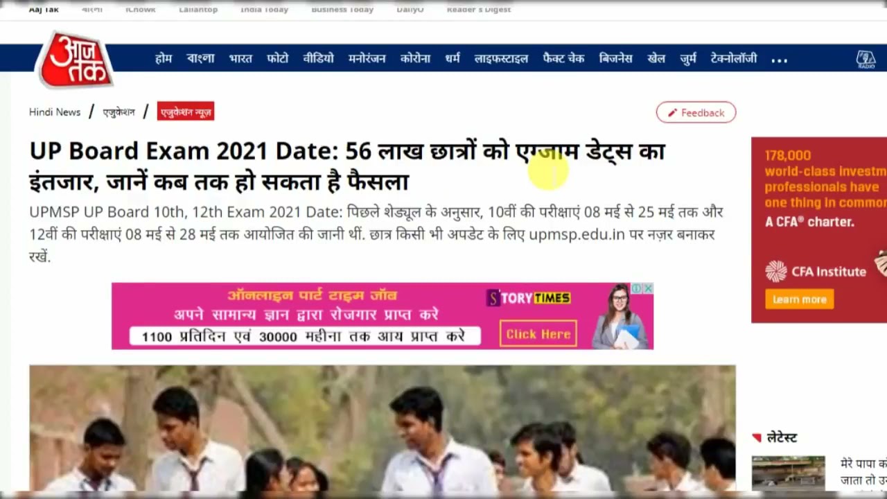Click the Click Here ad button
The height and width of the screenshot is (499, 887).
pos(538,334)
